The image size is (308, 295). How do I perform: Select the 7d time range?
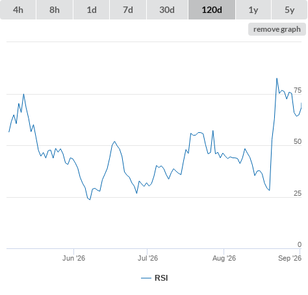click(x=128, y=10)
